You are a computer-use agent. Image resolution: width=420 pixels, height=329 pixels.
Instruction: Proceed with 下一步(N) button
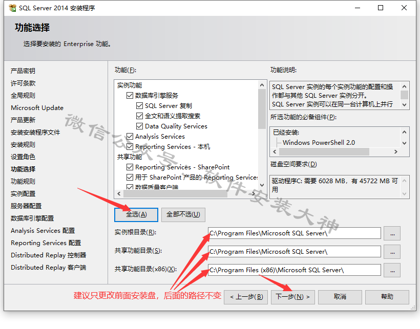pyautogui.click(x=293, y=297)
